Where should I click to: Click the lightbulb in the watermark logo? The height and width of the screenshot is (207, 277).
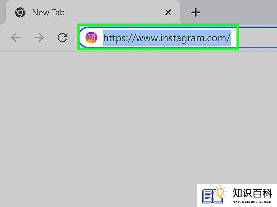[x=220, y=192]
